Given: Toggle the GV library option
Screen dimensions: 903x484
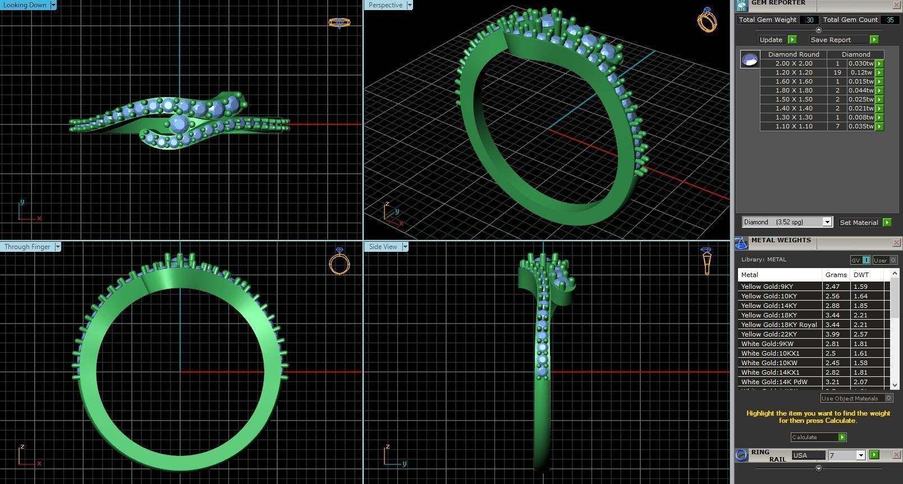Looking at the screenshot, I should tap(860, 260).
